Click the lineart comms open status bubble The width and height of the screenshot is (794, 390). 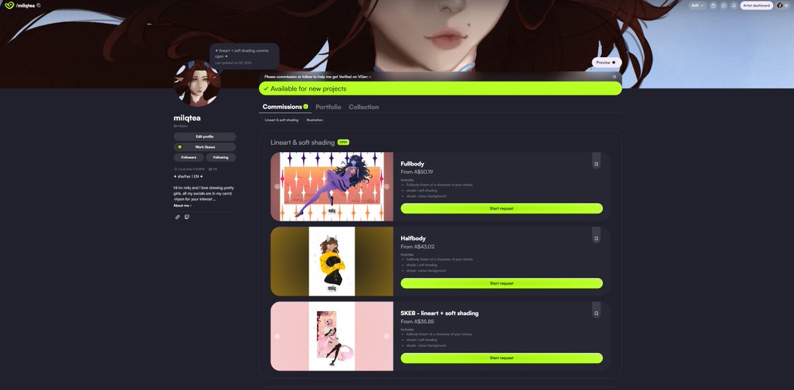tap(244, 56)
